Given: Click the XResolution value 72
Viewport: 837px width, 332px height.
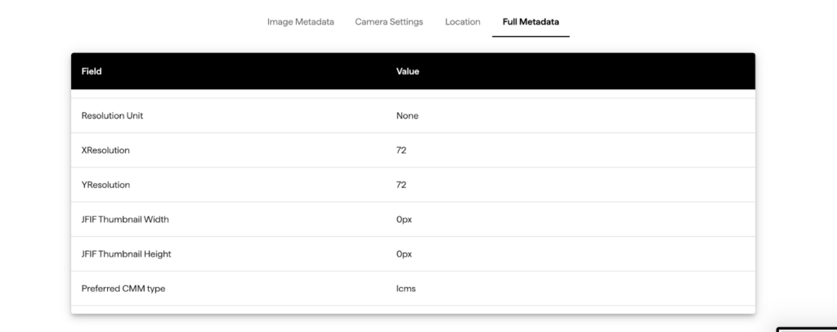Looking at the screenshot, I should click(x=401, y=150).
